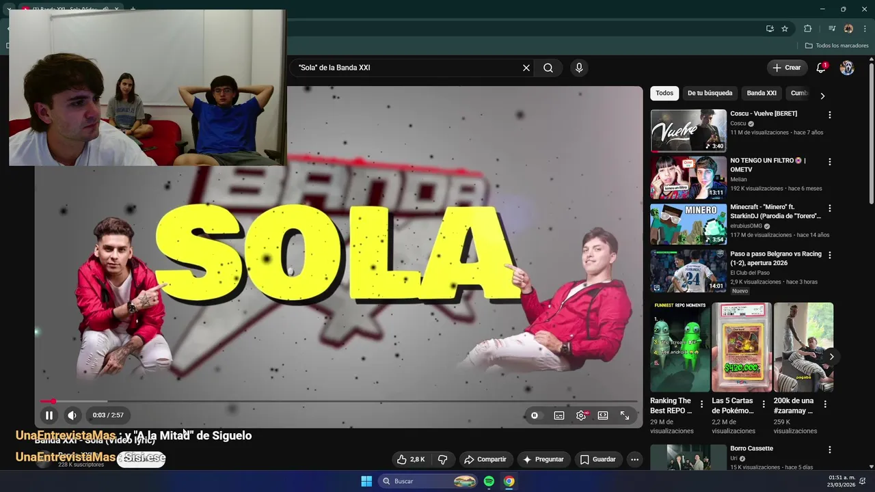Open Chrome from the taskbar
Image resolution: width=875 pixels, height=492 pixels.
[509, 481]
